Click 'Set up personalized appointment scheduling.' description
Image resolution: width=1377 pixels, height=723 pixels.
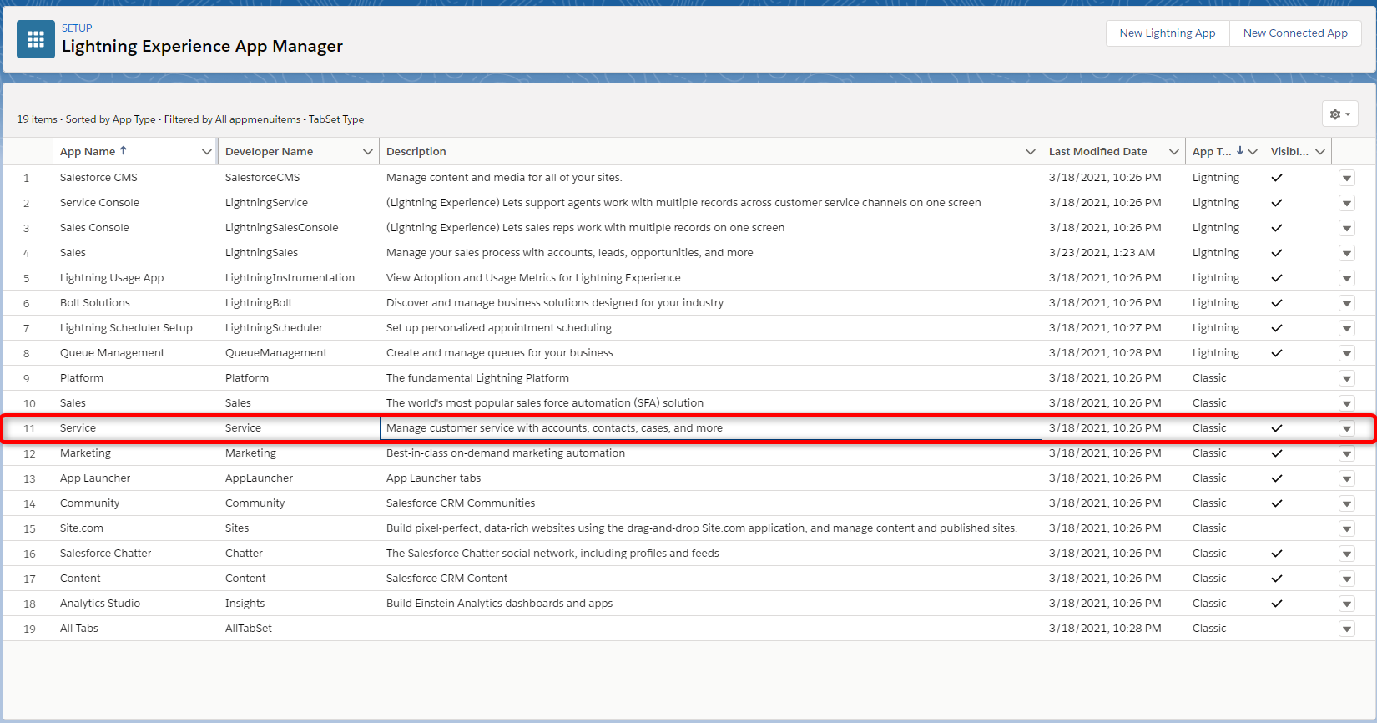coord(500,328)
